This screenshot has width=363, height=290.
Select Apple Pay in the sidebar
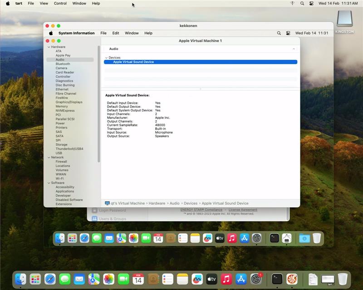coord(63,55)
